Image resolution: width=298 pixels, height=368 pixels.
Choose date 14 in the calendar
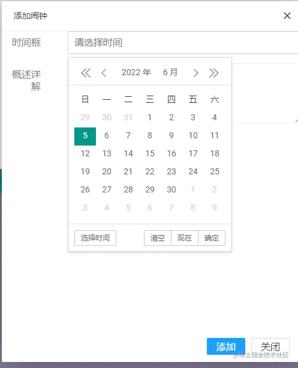[x=128, y=153]
